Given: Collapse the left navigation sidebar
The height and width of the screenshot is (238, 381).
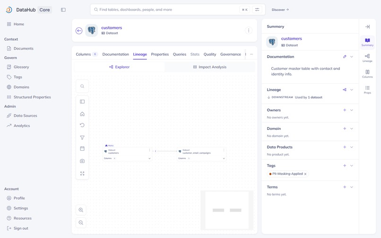Looking at the screenshot, I should [63, 10].
